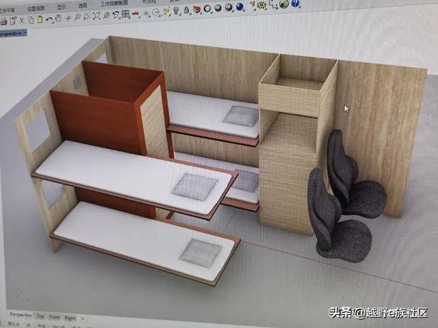Select the Pan hand tool
This screenshot has height=328, width=438.
point(58,18)
